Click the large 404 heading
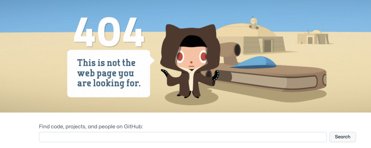This screenshot has height=148, width=371. pos(109,31)
